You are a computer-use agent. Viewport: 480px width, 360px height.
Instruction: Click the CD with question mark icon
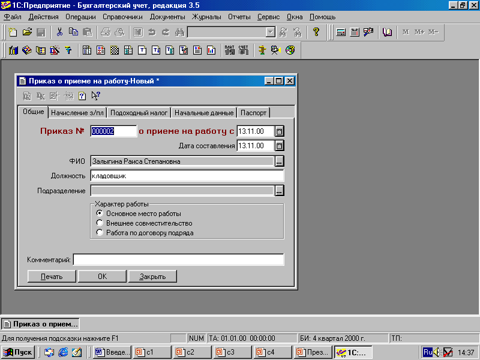click(x=290, y=50)
